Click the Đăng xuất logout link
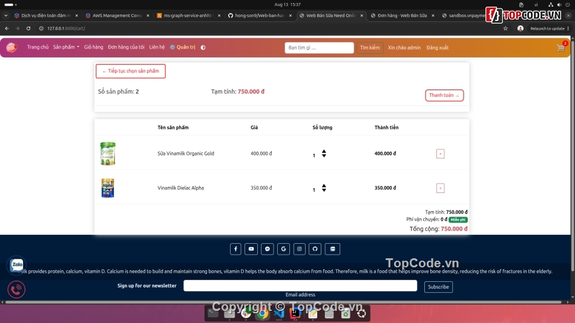The image size is (575, 323). pos(438,48)
